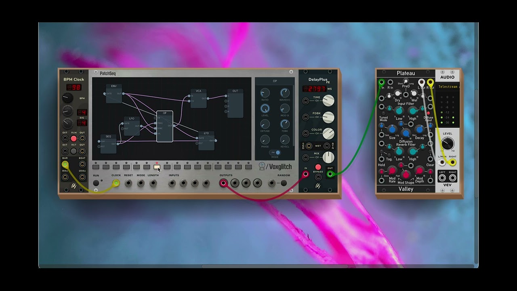Image resolution: width=517 pixels, height=291 pixels.
Task: Toggle the last (sixteenth) PatchSeq step button
Action: (248, 167)
